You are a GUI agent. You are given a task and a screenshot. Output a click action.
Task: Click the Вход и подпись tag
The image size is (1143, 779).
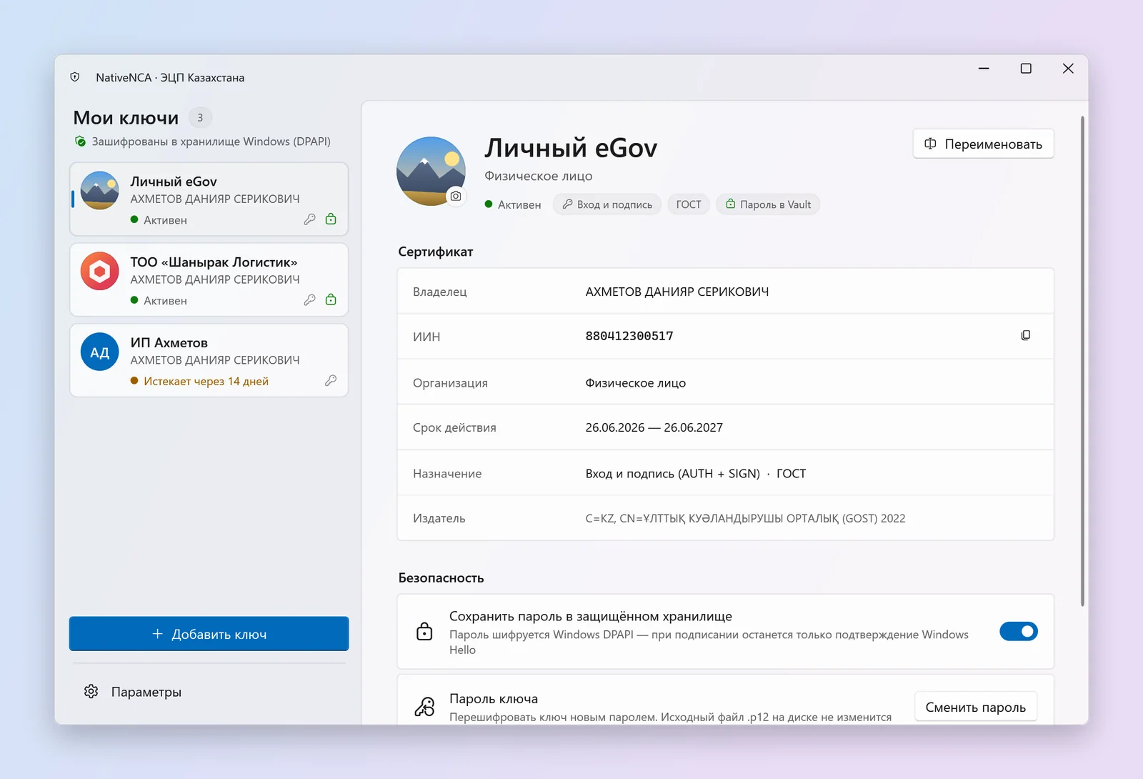click(x=607, y=204)
